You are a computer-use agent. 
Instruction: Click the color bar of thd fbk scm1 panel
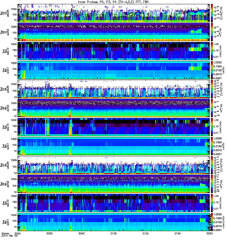click(x=212, y=146)
